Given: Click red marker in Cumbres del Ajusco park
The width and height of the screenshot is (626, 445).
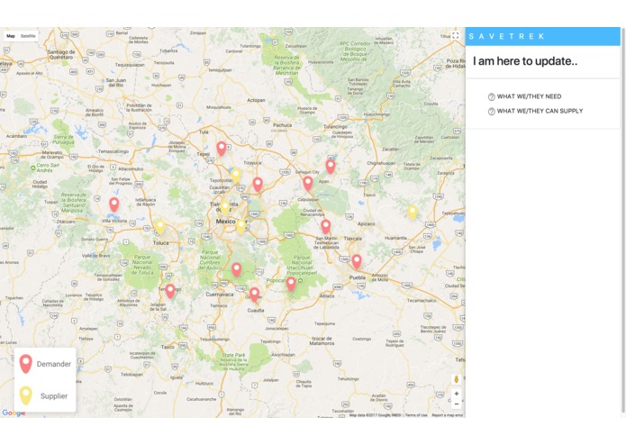Looking at the screenshot, I should coord(236,270).
